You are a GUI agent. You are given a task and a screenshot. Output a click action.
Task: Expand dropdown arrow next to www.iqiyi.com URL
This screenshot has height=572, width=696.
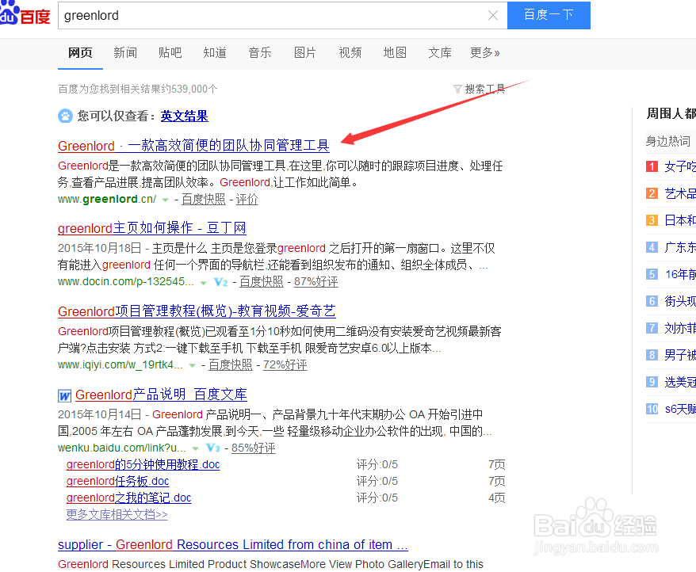(x=192, y=366)
